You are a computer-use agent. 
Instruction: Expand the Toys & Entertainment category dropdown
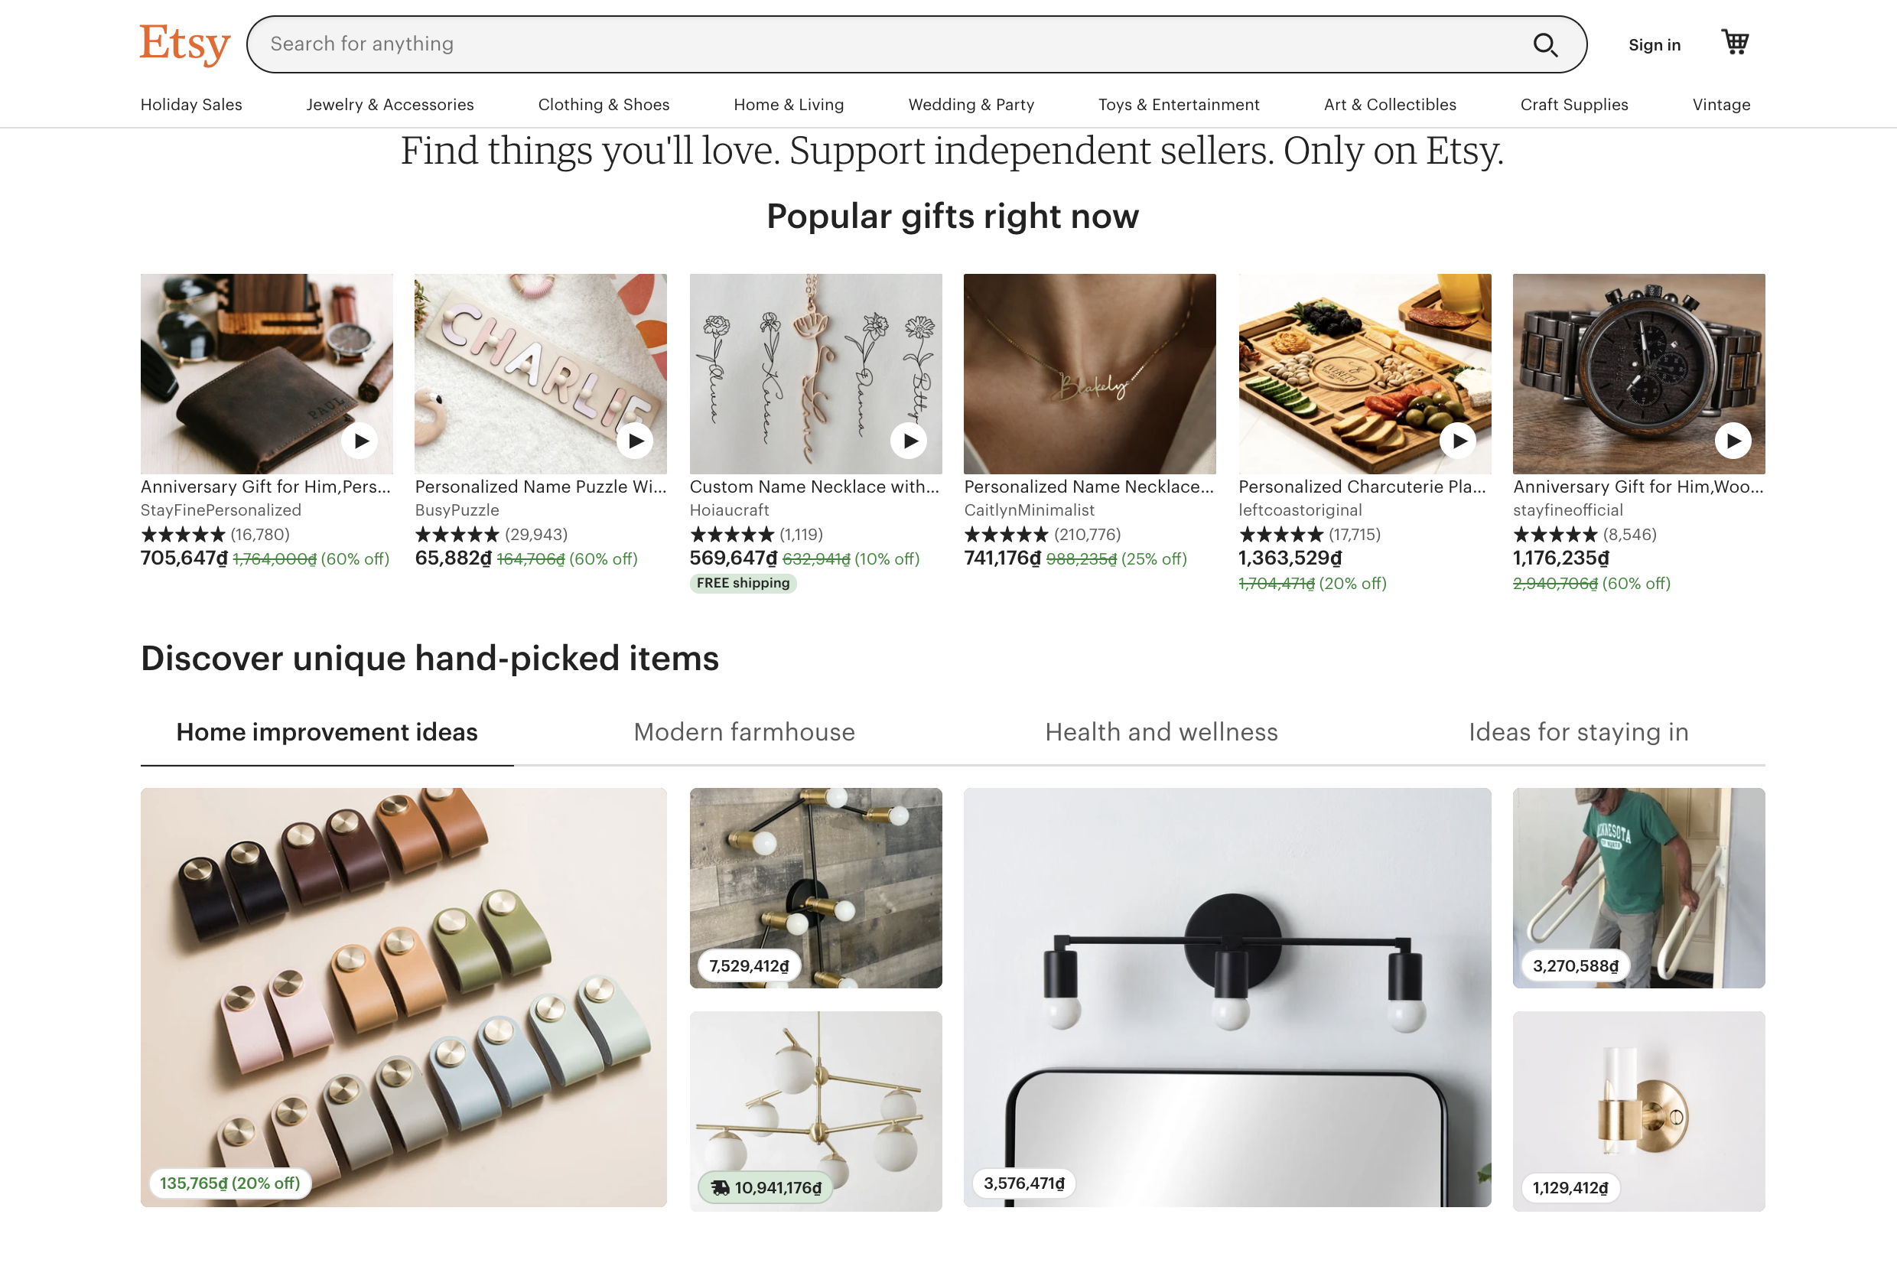click(x=1176, y=104)
